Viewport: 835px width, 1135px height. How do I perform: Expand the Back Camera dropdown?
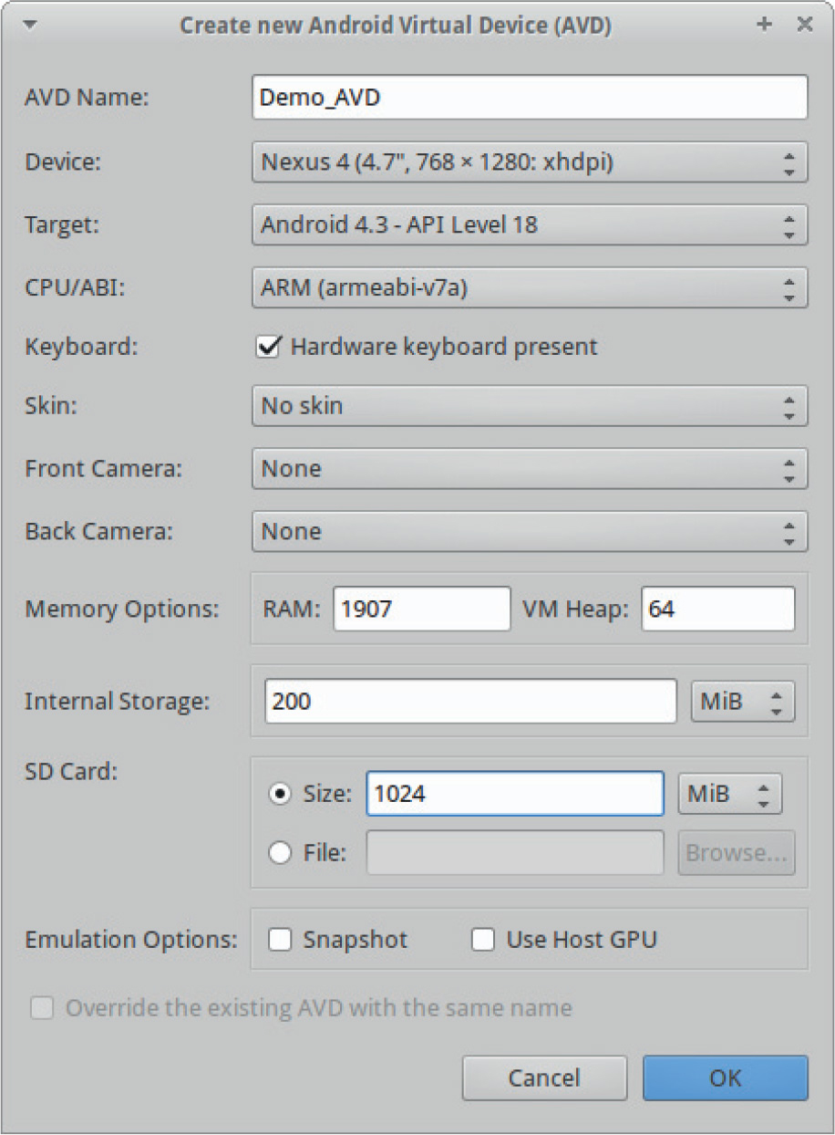click(x=529, y=532)
